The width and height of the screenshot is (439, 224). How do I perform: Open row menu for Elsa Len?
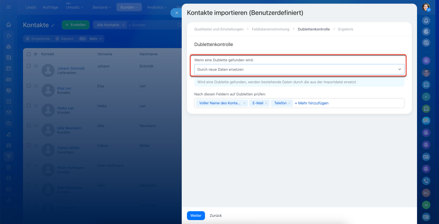[x=35, y=86]
